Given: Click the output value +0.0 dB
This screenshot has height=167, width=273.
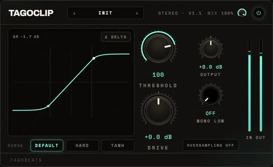Looking at the screenshot, I should [211, 67].
